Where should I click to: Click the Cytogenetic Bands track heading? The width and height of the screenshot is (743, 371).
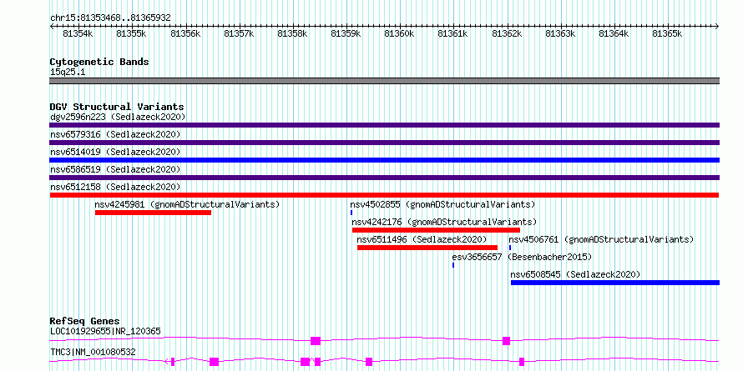(99, 62)
